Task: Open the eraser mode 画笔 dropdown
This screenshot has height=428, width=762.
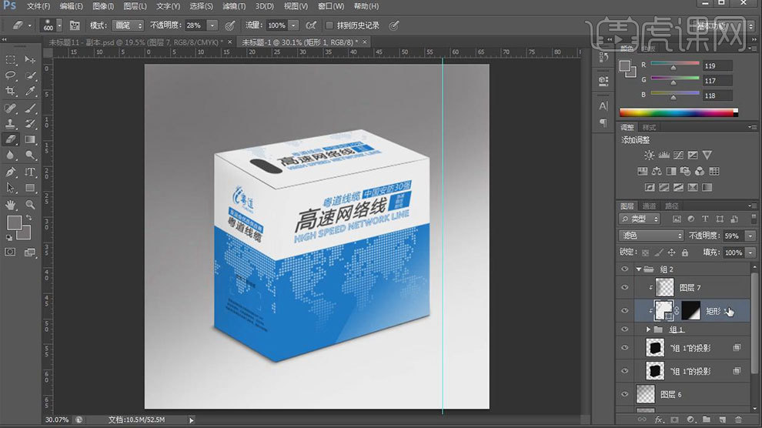Action: pyautogui.click(x=128, y=25)
